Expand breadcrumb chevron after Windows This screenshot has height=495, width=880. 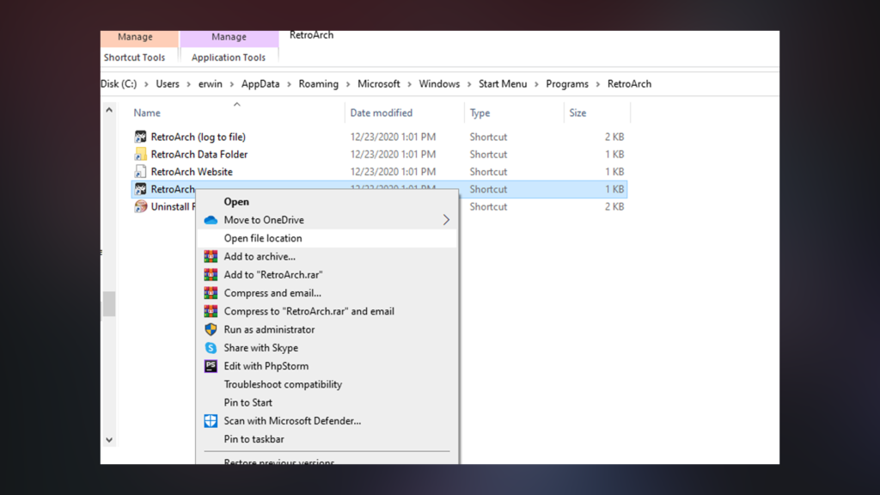coord(469,85)
